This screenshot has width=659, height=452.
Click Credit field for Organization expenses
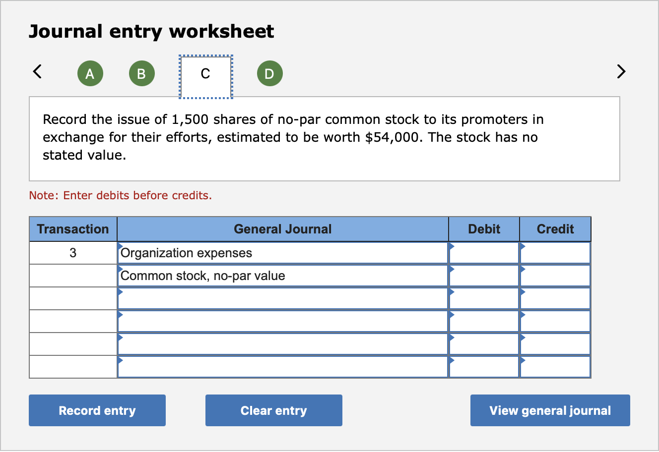[x=555, y=253]
